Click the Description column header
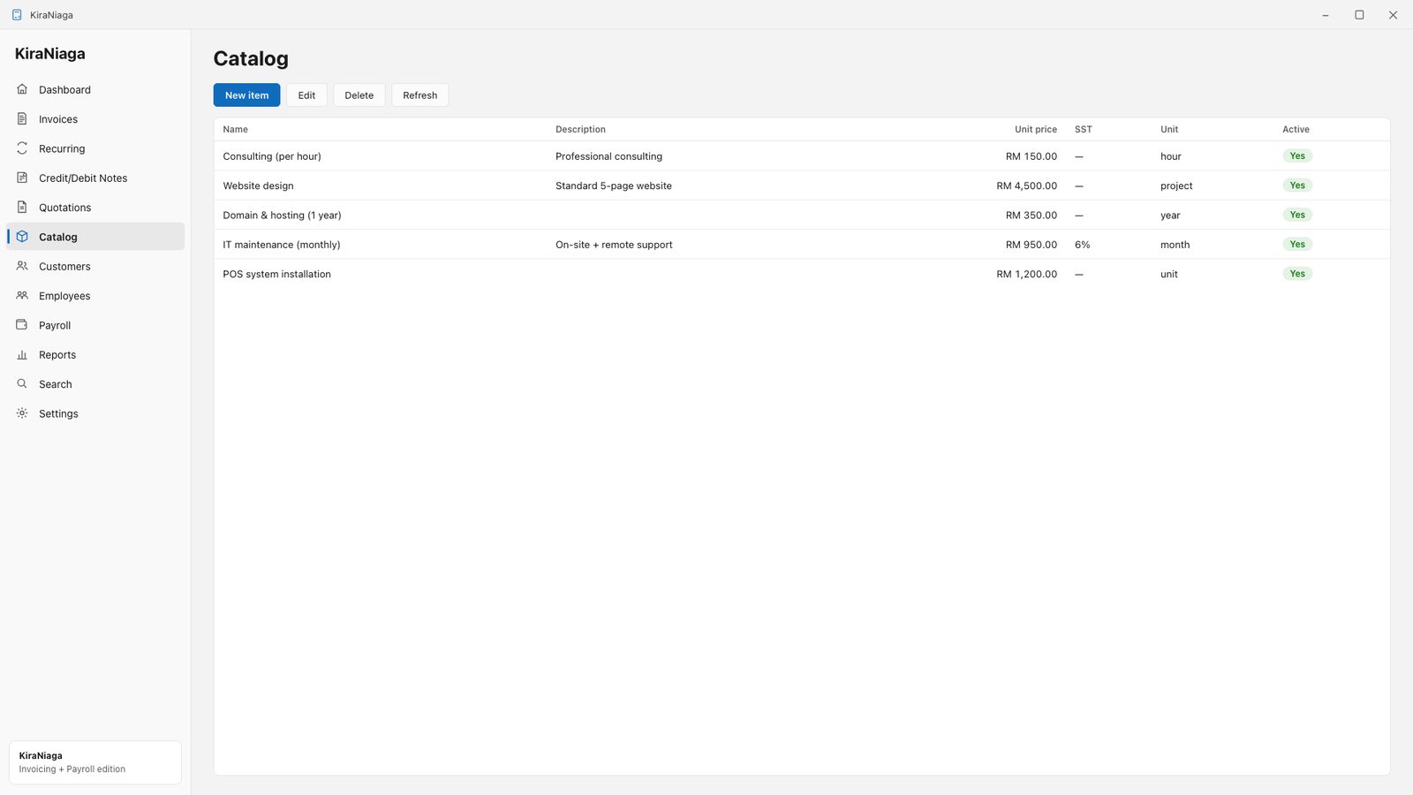 [580, 129]
